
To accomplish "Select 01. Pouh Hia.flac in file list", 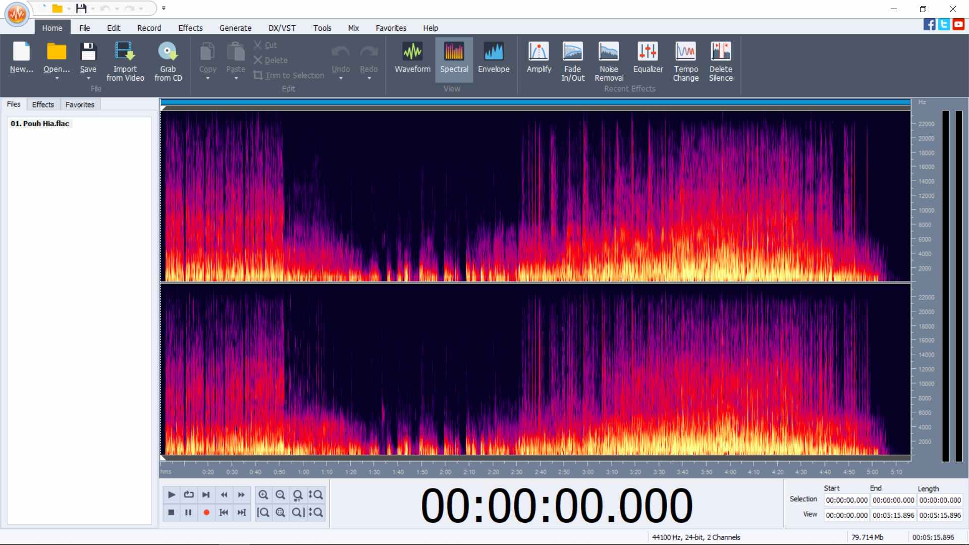I will tap(40, 124).
